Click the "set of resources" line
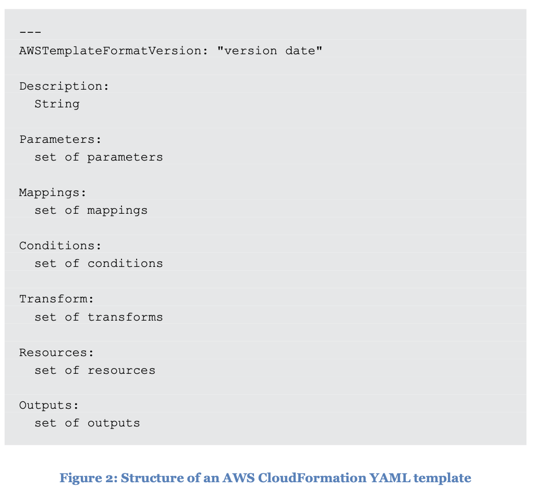This screenshot has height=489, width=535. (95, 370)
